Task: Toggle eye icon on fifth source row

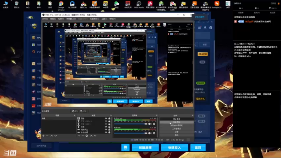Action: [x=106, y=130]
